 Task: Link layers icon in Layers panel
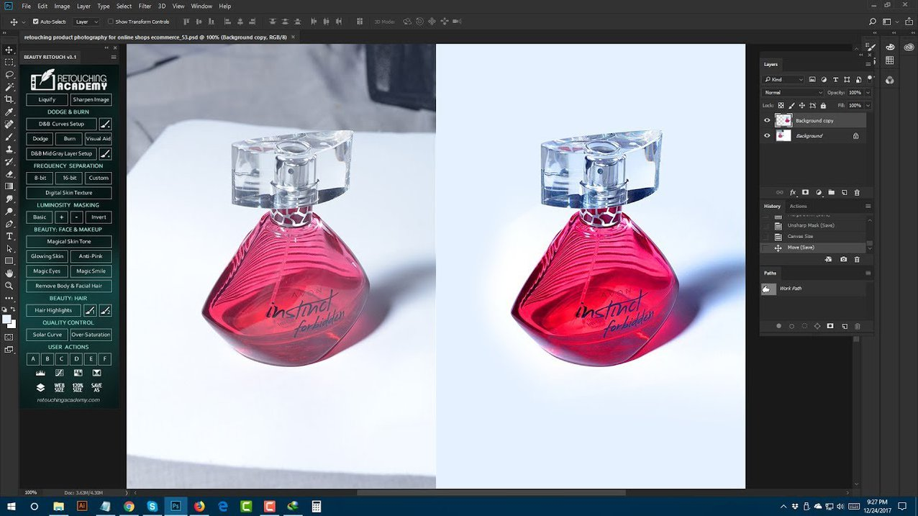point(780,193)
